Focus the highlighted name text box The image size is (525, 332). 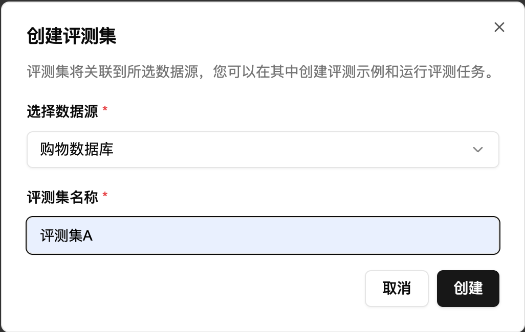pos(262,235)
